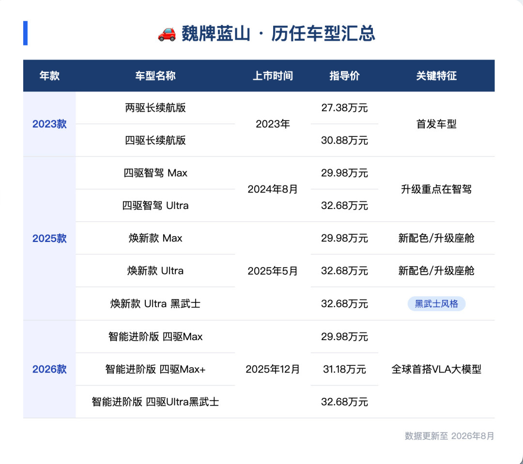Click 新配色/升级座舱 in 焕新款 Max row
This screenshot has width=523, height=464.
[436, 238]
